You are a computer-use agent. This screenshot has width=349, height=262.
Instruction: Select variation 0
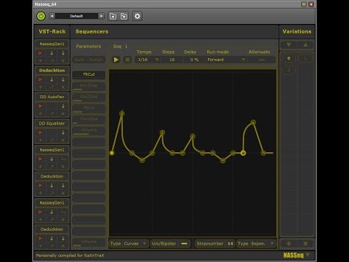pos(289,58)
